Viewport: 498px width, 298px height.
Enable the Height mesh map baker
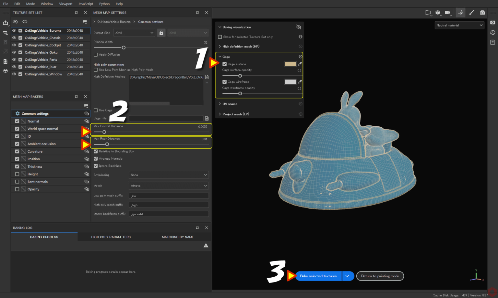point(17,174)
